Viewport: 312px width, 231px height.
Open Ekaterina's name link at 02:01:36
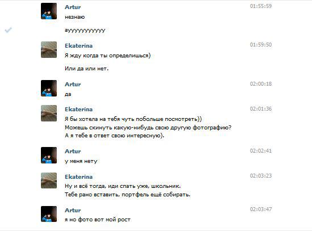(78, 110)
